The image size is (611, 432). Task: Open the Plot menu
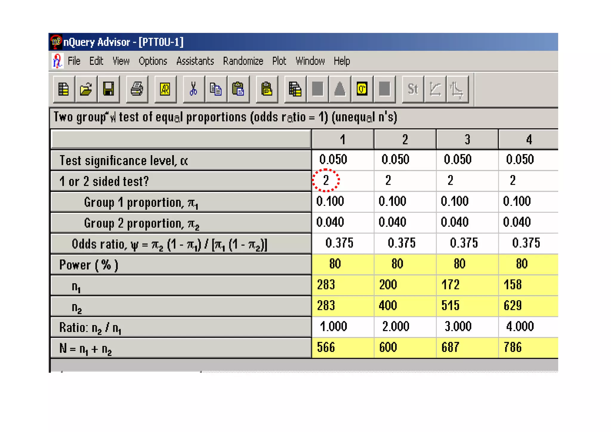[x=279, y=61]
